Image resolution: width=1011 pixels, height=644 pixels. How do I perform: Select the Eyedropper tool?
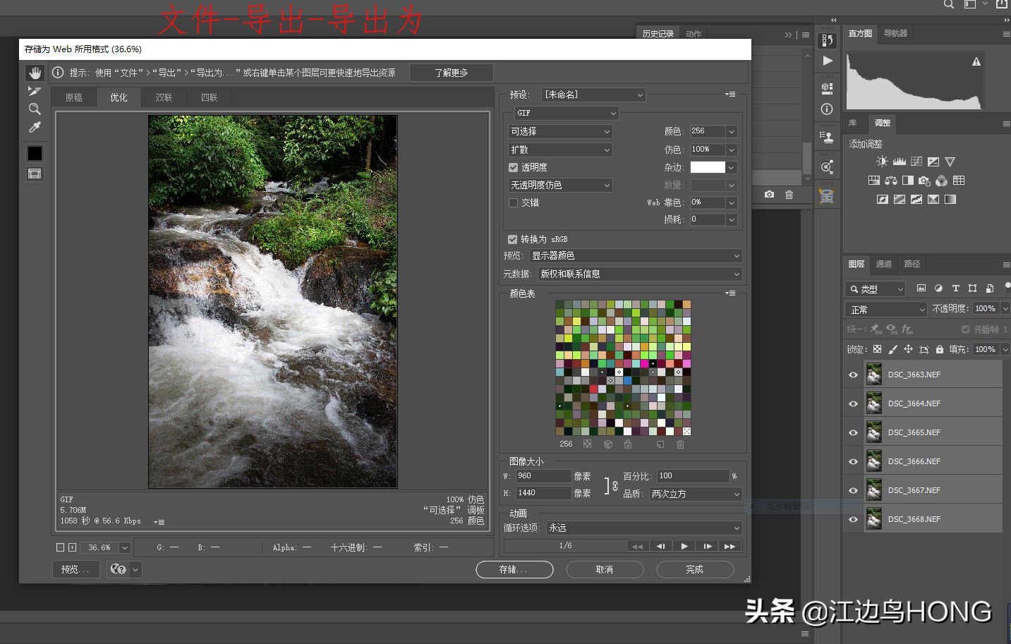pyautogui.click(x=35, y=128)
